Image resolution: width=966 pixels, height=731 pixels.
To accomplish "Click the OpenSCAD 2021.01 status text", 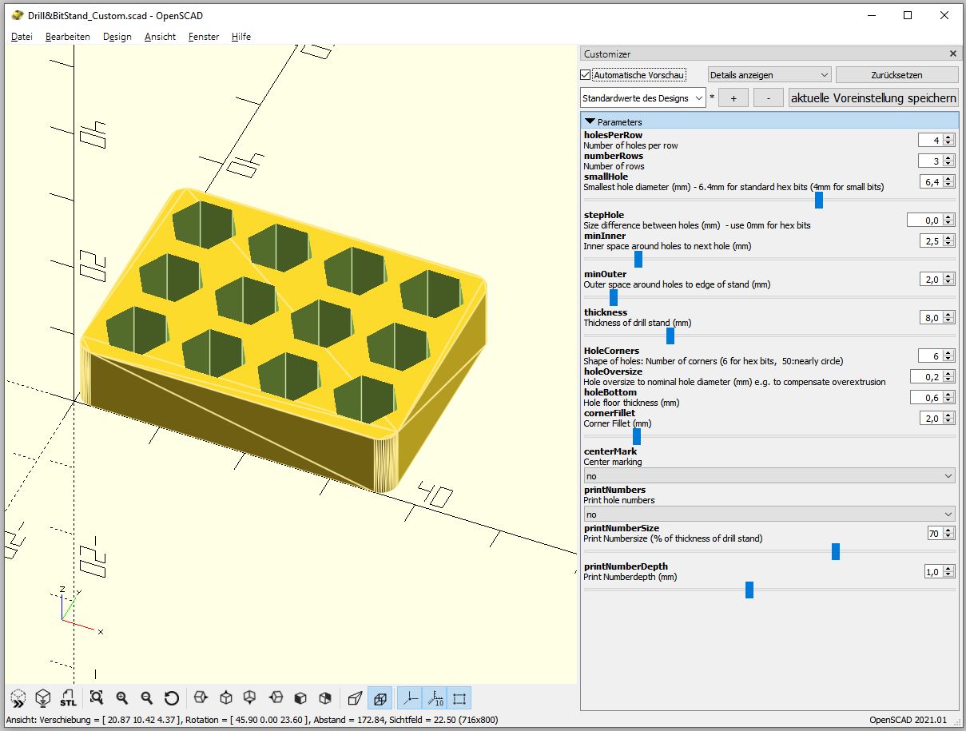I will pyautogui.click(x=908, y=720).
